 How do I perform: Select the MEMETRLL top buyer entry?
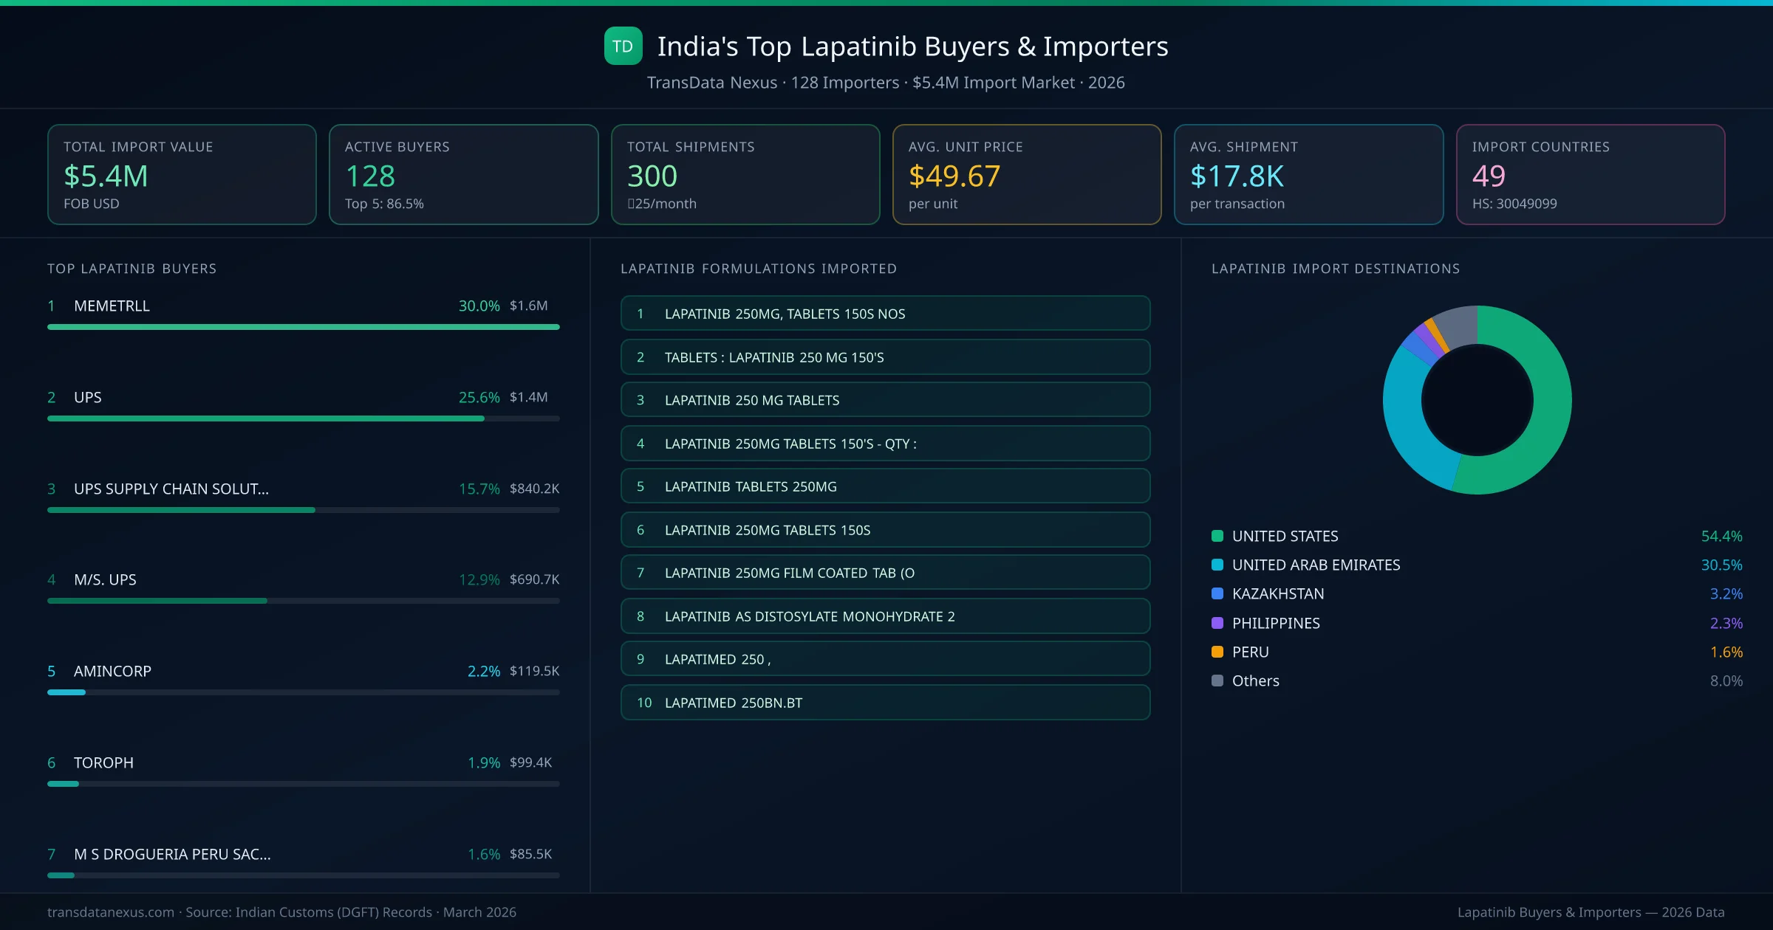point(112,305)
